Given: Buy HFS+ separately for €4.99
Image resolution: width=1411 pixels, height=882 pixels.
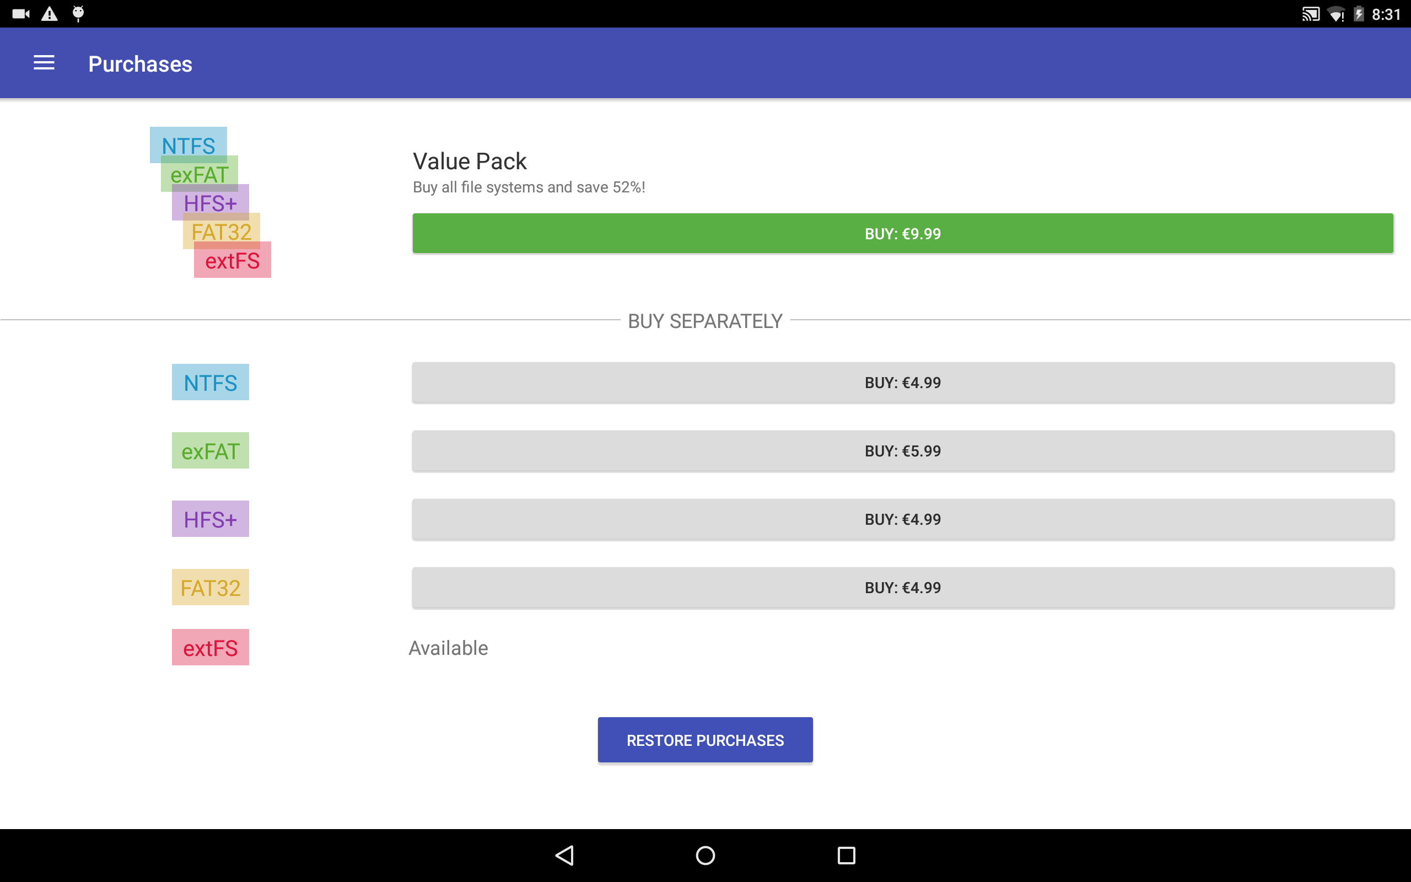Looking at the screenshot, I should coord(902,518).
